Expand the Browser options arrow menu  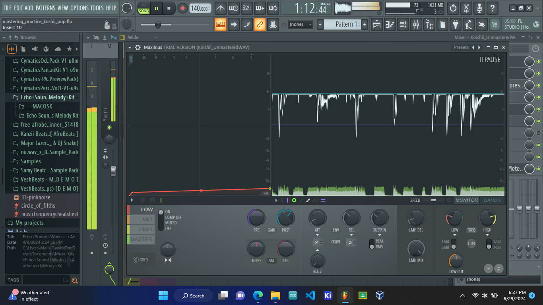point(4,37)
